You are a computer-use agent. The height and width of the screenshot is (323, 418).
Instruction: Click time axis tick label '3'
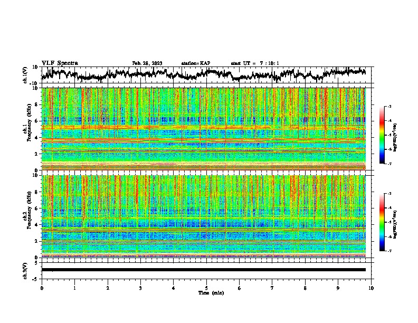coord(140,288)
